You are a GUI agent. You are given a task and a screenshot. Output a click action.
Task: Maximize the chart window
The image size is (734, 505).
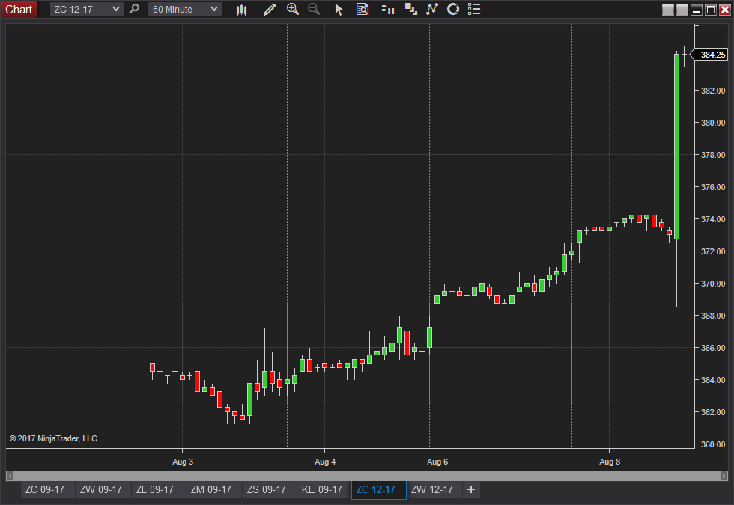click(711, 9)
